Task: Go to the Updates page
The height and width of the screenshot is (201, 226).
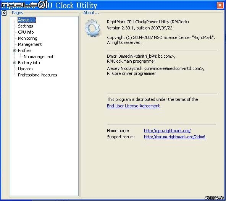Action: point(26,69)
